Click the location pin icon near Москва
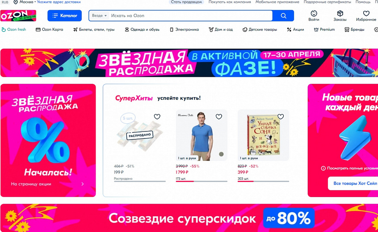The height and width of the screenshot is (232, 378). coord(16,2)
